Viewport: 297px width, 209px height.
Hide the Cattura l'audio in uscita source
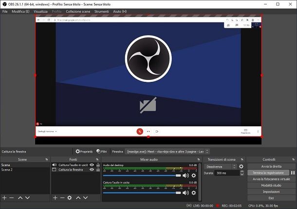[x=92, y=165]
